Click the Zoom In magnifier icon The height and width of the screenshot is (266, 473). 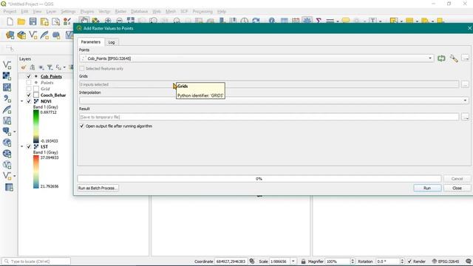[x=108, y=21]
